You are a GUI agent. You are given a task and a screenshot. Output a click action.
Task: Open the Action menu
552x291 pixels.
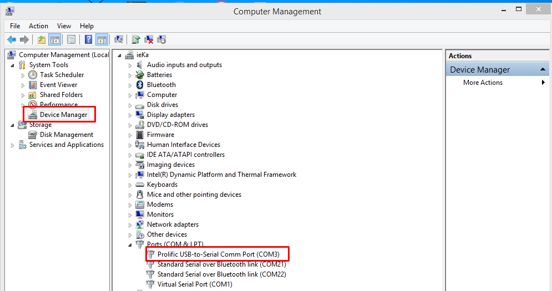click(38, 26)
